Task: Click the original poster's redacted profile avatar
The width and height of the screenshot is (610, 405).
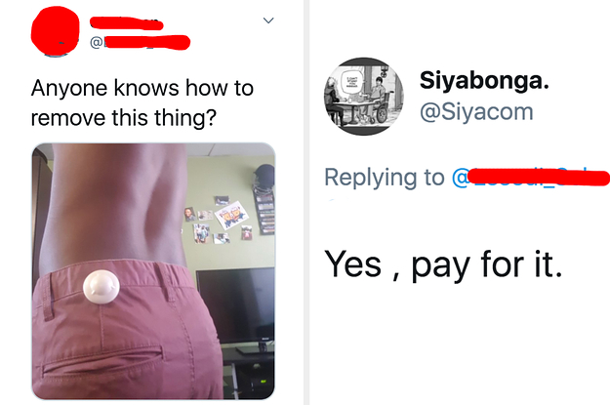Action: (55, 31)
